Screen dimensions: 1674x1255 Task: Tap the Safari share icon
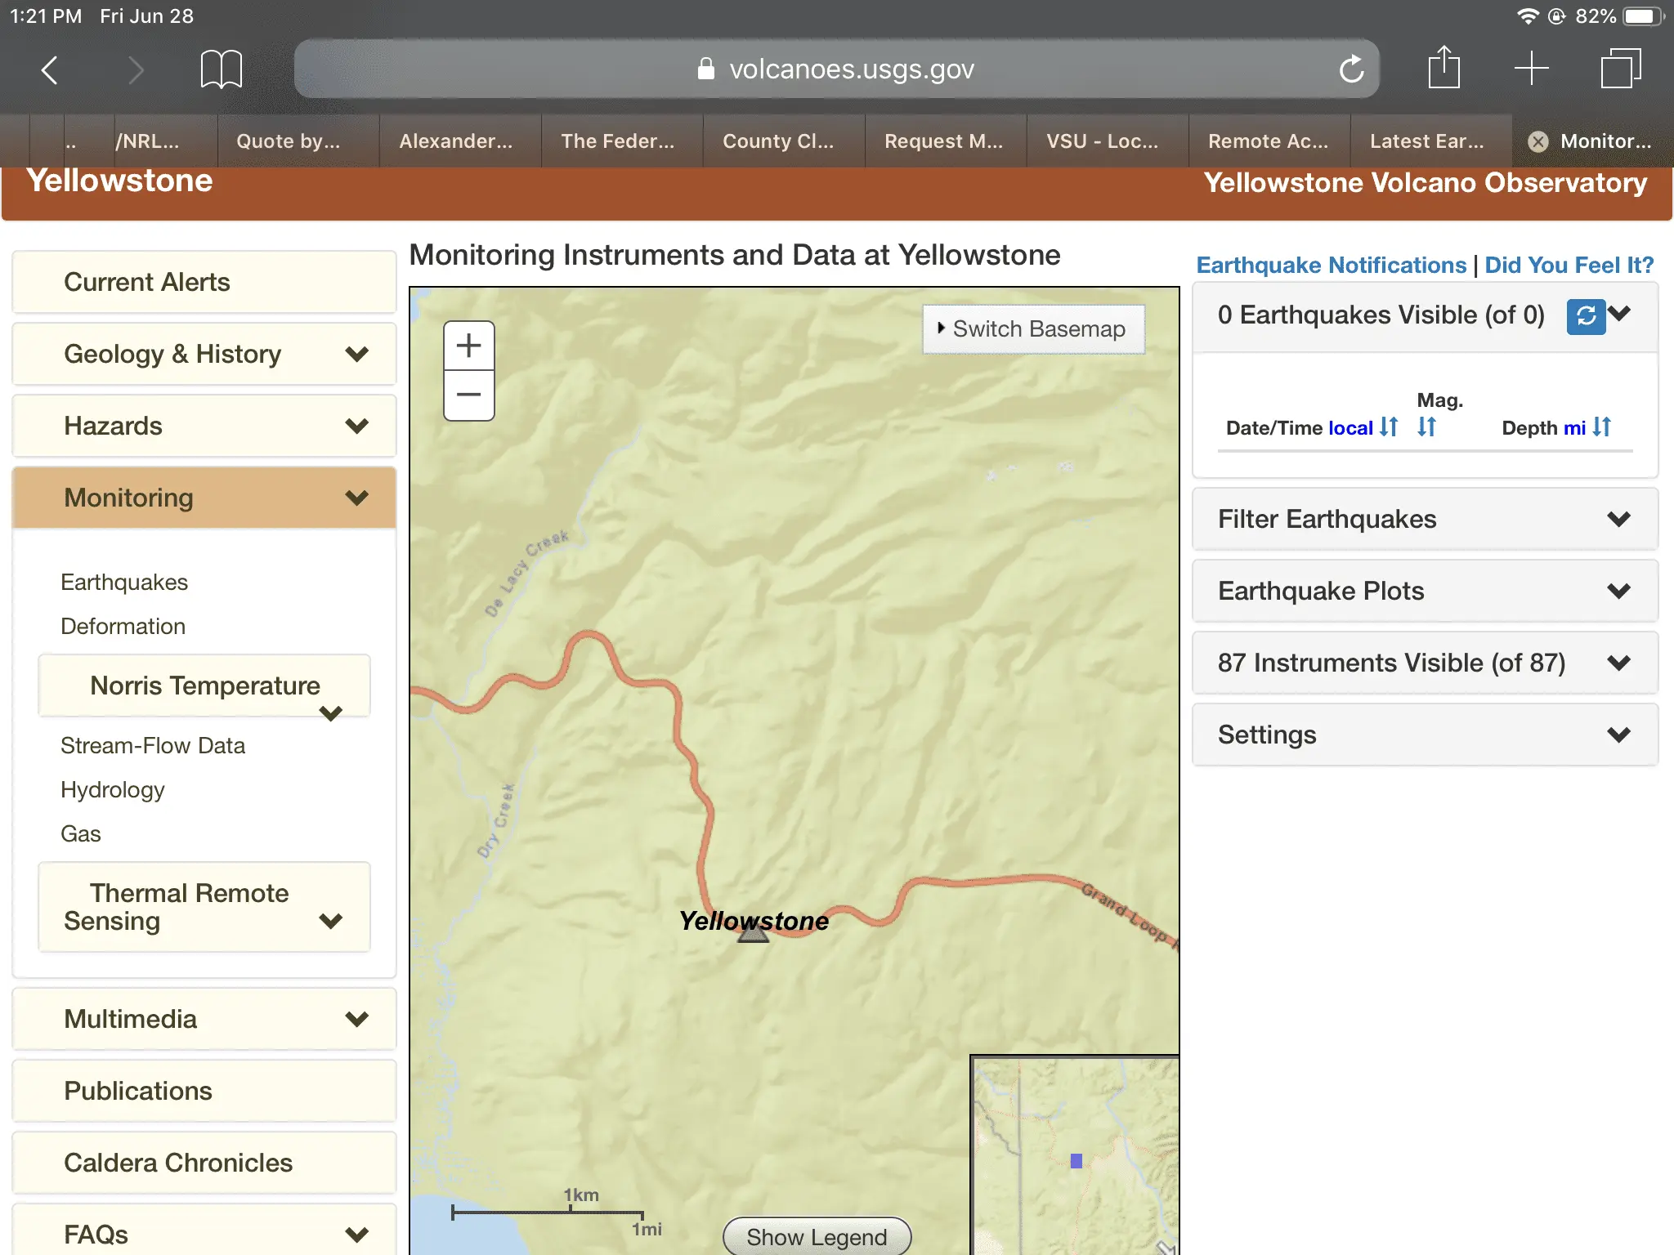[x=1443, y=68]
